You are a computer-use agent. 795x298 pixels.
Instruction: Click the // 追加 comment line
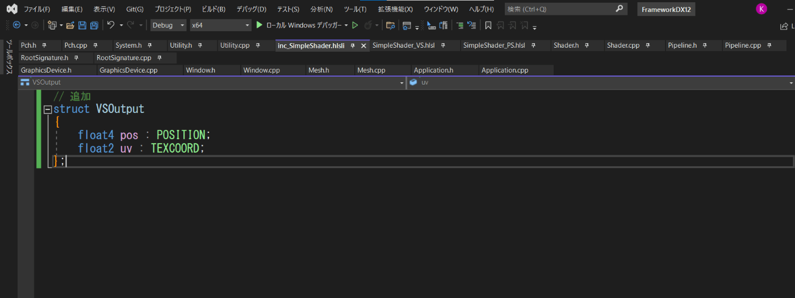pyautogui.click(x=72, y=96)
